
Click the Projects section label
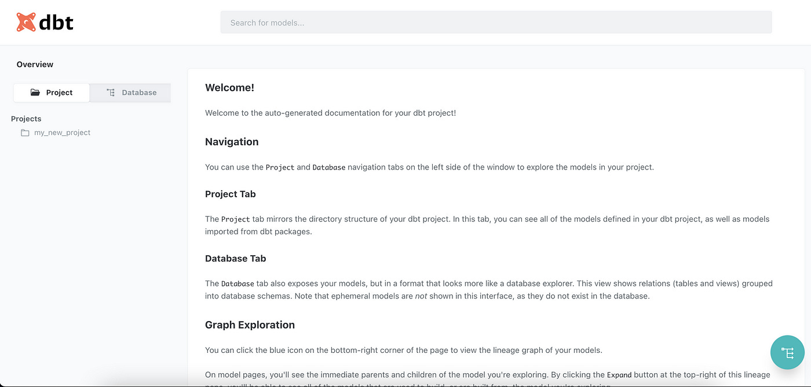point(26,119)
